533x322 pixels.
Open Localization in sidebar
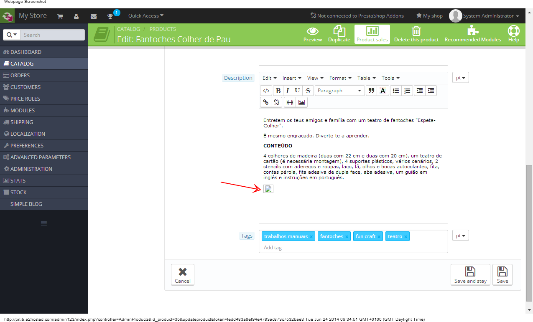coord(44,134)
